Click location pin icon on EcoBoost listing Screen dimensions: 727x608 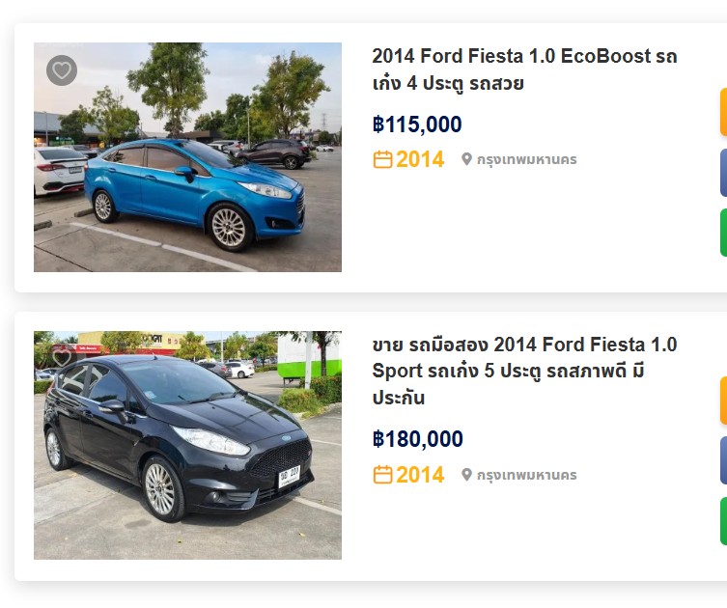(x=466, y=159)
